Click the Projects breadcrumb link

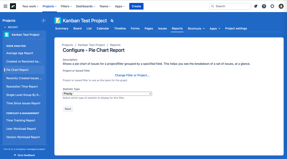[x=67, y=45]
